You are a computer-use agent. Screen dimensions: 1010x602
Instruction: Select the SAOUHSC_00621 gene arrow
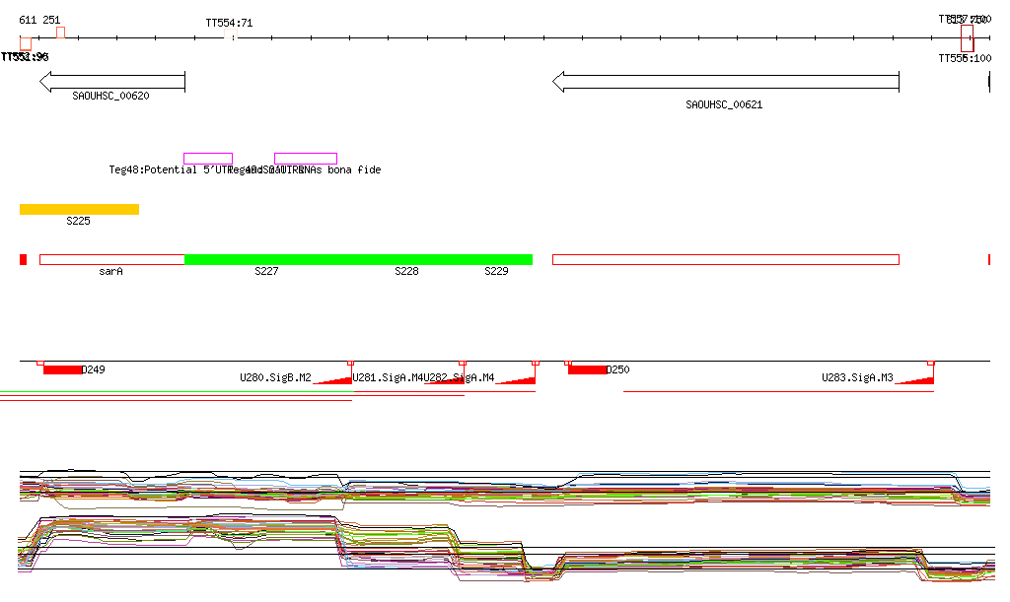pos(725,82)
